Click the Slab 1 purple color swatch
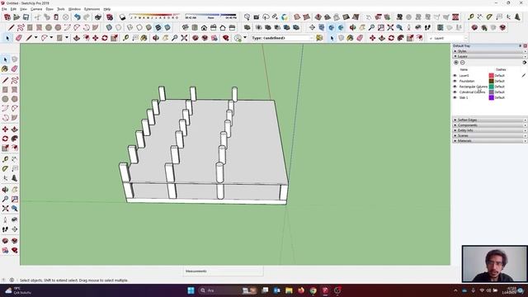528x297 pixels. click(x=492, y=97)
